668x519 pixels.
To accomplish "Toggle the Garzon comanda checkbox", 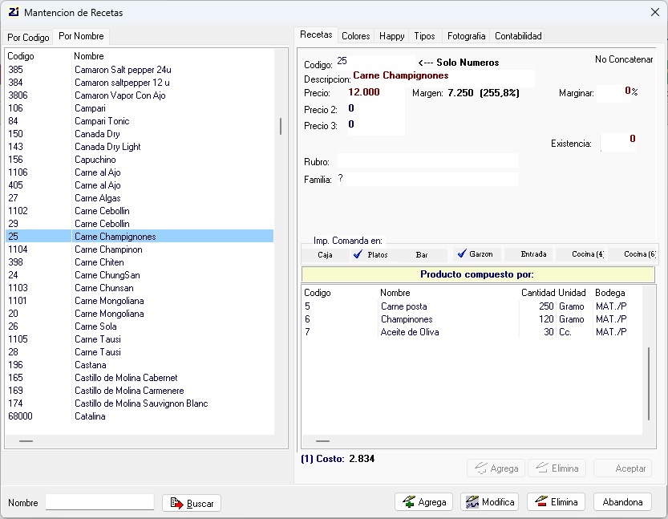I will (461, 254).
